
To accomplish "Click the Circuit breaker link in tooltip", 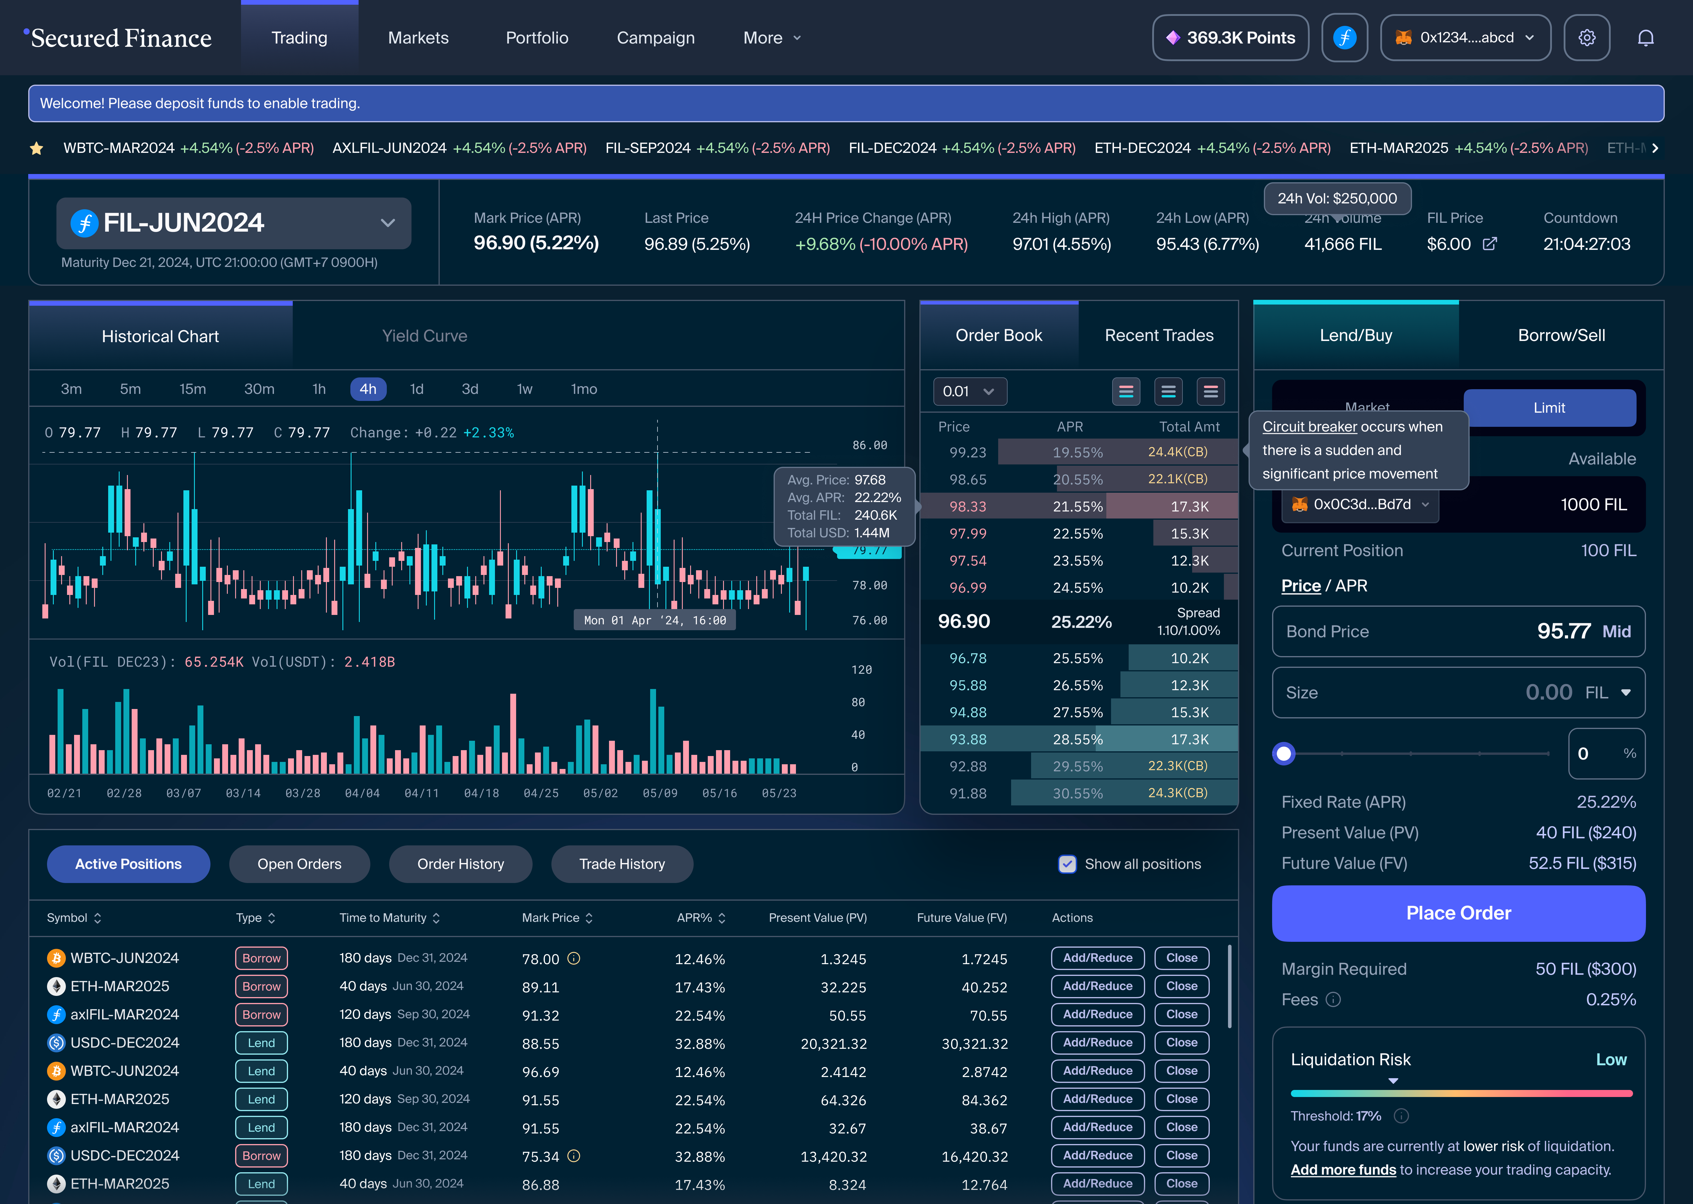I will click(1310, 427).
